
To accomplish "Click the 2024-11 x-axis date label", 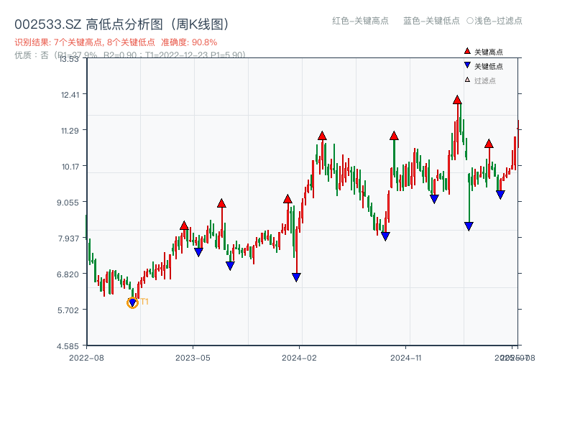I will (405, 358).
